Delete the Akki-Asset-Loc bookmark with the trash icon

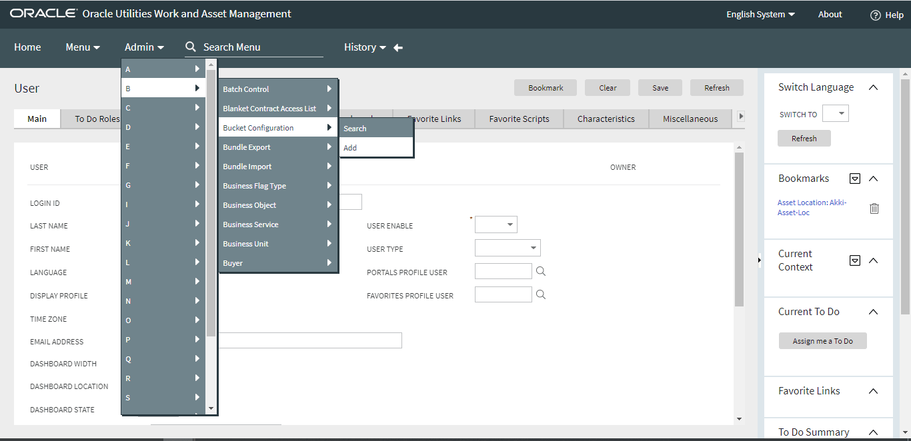(x=874, y=208)
